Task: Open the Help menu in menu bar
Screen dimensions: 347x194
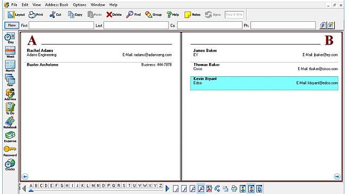Action: tap(114, 5)
